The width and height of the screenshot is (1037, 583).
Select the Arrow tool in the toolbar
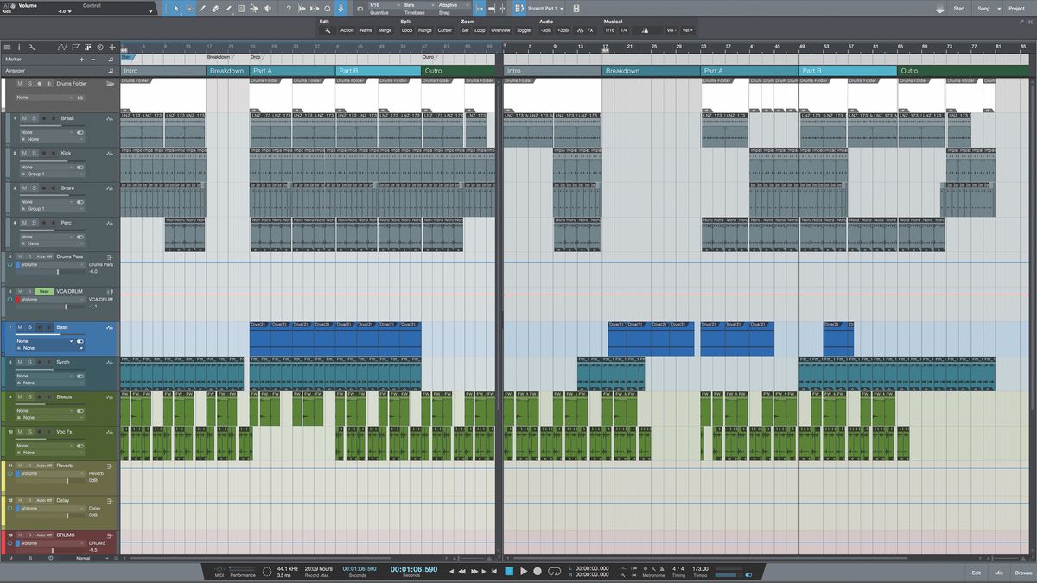click(175, 9)
